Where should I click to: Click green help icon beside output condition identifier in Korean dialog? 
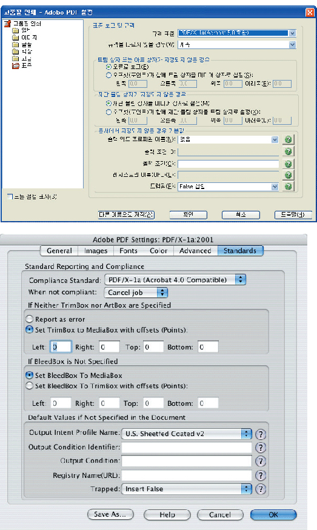click(289, 151)
